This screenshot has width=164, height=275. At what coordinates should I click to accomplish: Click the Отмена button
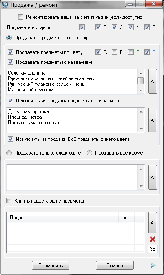coord(115,265)
